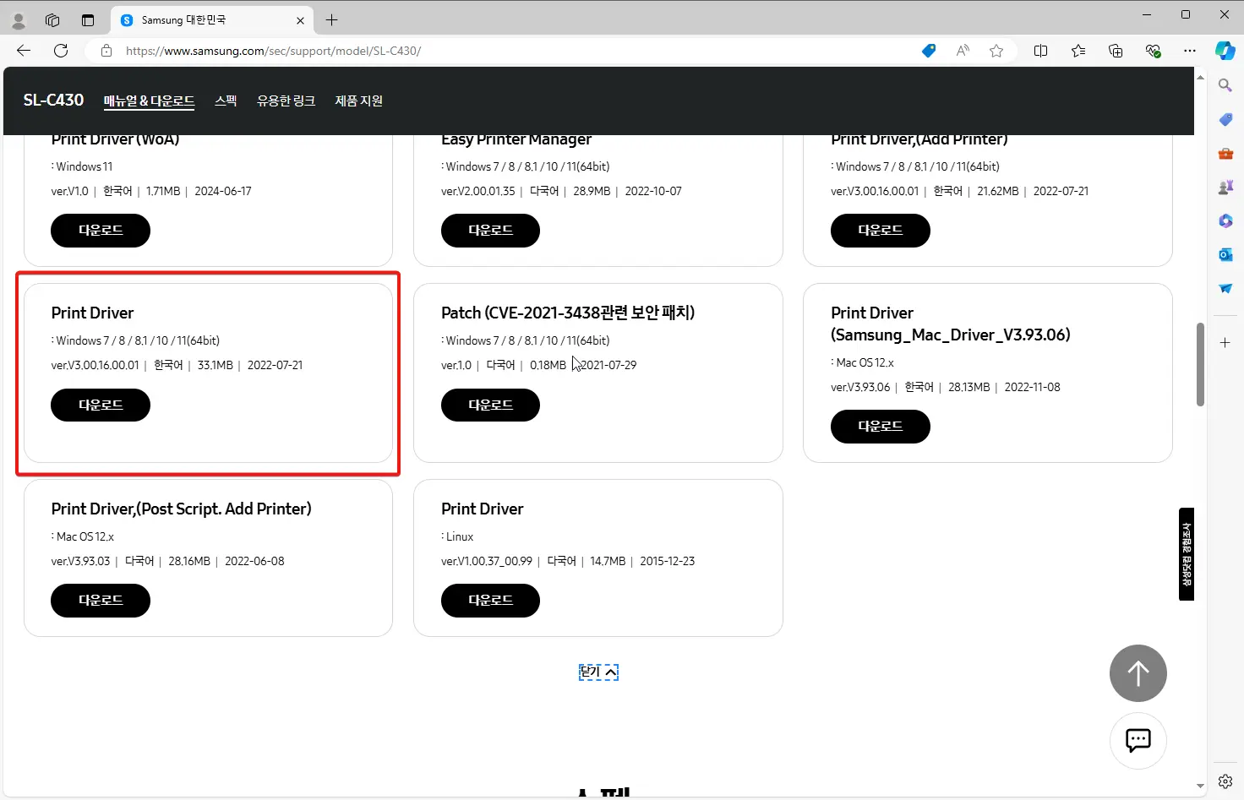The image size is (1244, 800).
Task: Open sidebar games icon
Action: 1225,187
